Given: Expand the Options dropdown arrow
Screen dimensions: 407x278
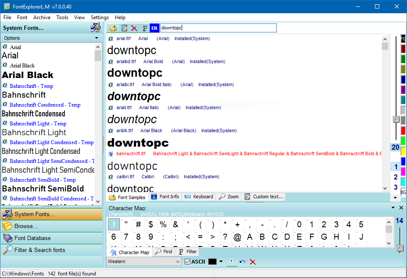Looking at the screenshot, I should (96, 38).
